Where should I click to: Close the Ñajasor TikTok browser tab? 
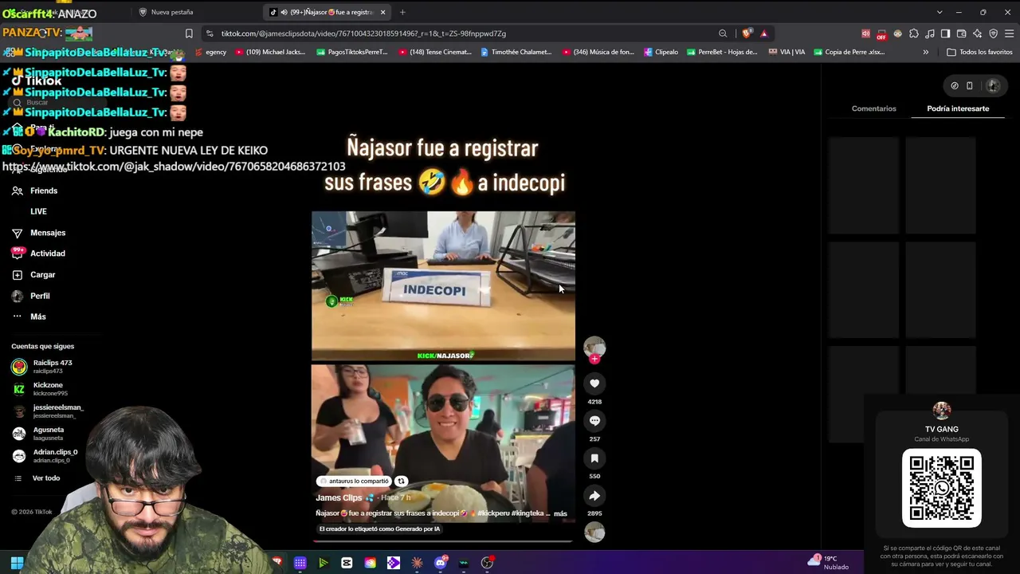382,12
